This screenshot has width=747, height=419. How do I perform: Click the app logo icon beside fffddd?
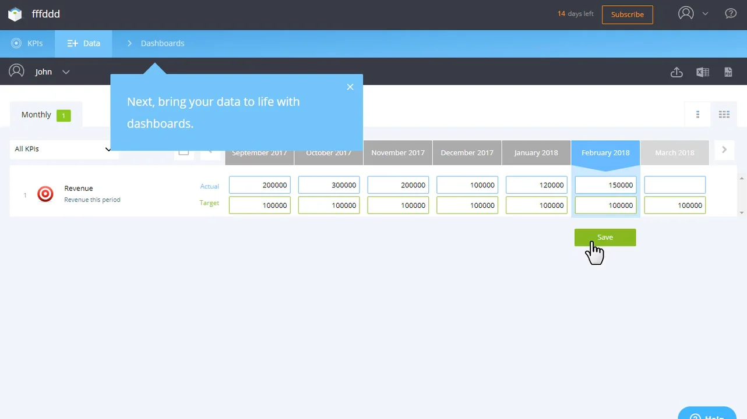click(x=15, y=15)
